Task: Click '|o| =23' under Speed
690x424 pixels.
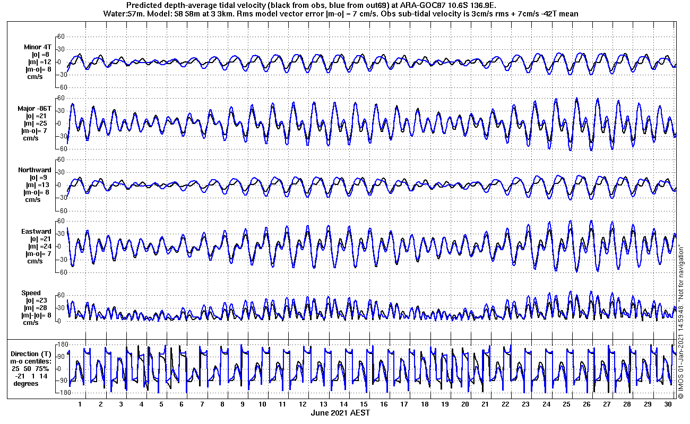Action: coord(38,301)
